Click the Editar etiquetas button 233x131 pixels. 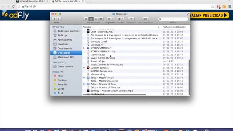point(145,19)
